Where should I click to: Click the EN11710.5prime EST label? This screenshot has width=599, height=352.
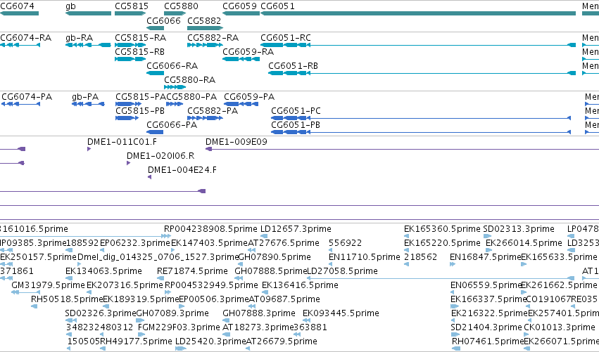(364, 257)
